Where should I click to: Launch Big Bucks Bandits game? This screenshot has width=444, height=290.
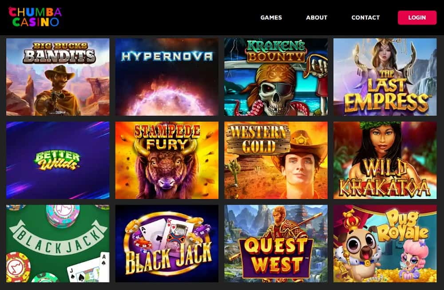point(58,77)
